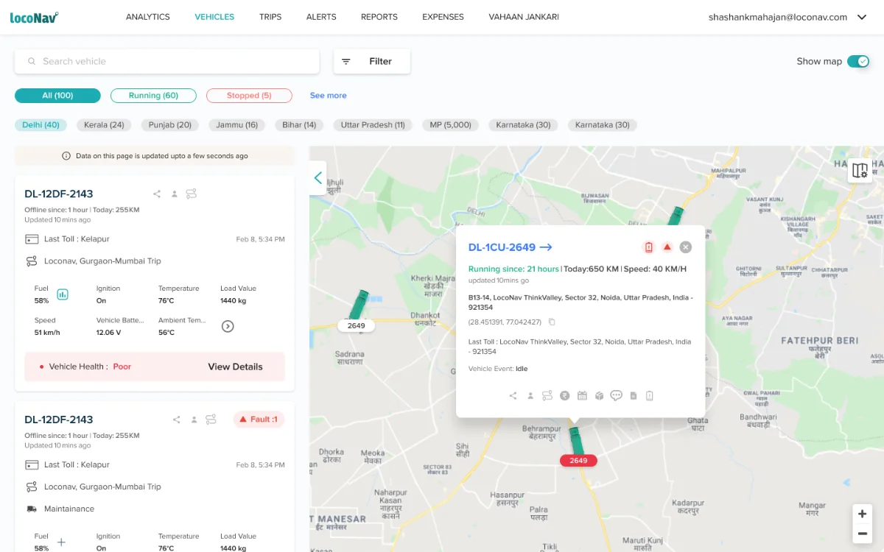Click battery alert icon in DL-1CU-2649 popup header

649,247
